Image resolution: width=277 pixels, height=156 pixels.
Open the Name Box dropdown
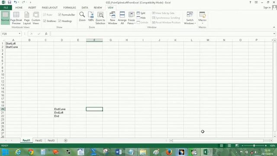(19, 34)
